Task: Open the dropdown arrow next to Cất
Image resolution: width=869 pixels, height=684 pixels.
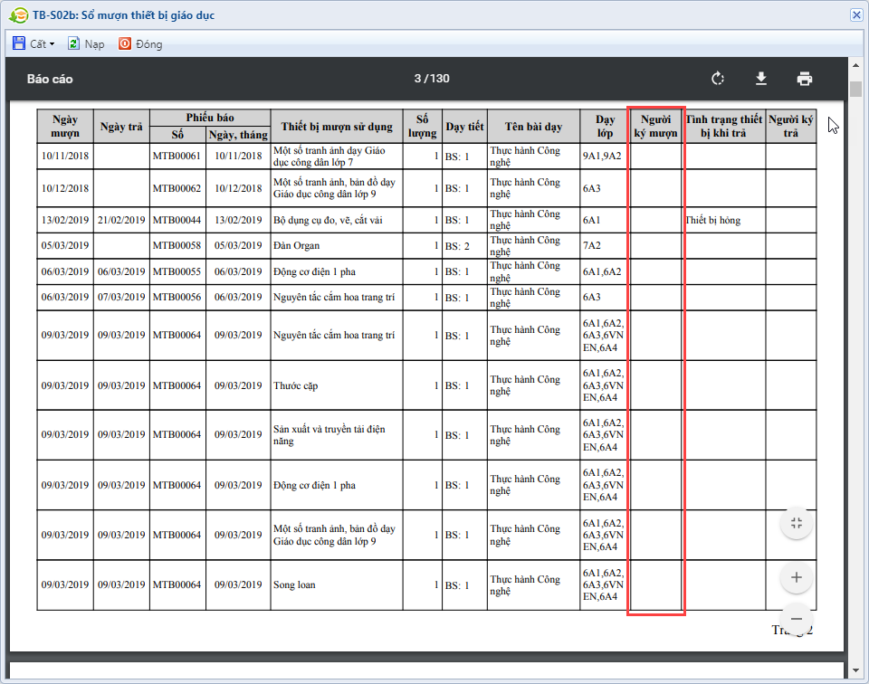Action: [52, 44]
